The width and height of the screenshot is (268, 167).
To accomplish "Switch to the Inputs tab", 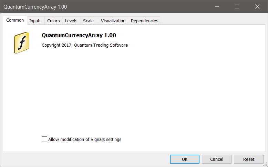I will click(x=35, y=21).
